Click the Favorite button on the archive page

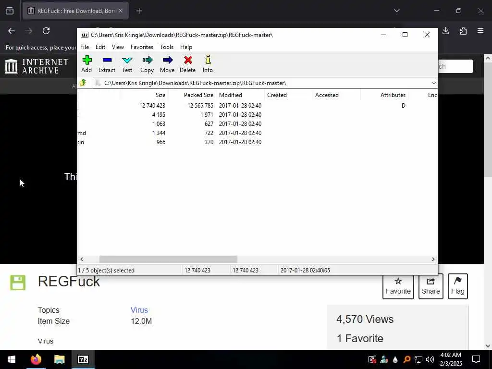click(x=398, y=286)
